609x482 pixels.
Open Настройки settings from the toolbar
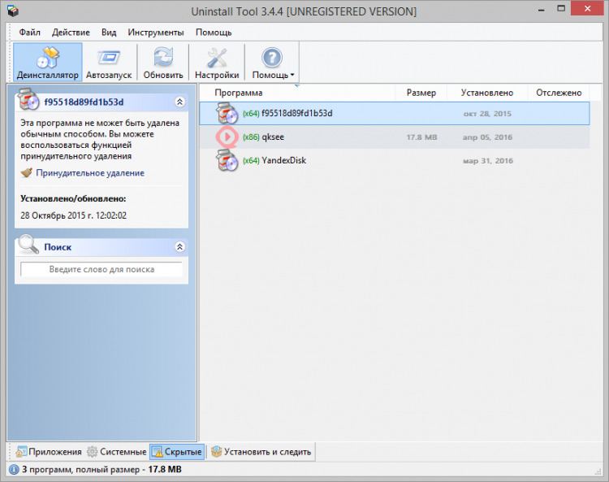217,62
